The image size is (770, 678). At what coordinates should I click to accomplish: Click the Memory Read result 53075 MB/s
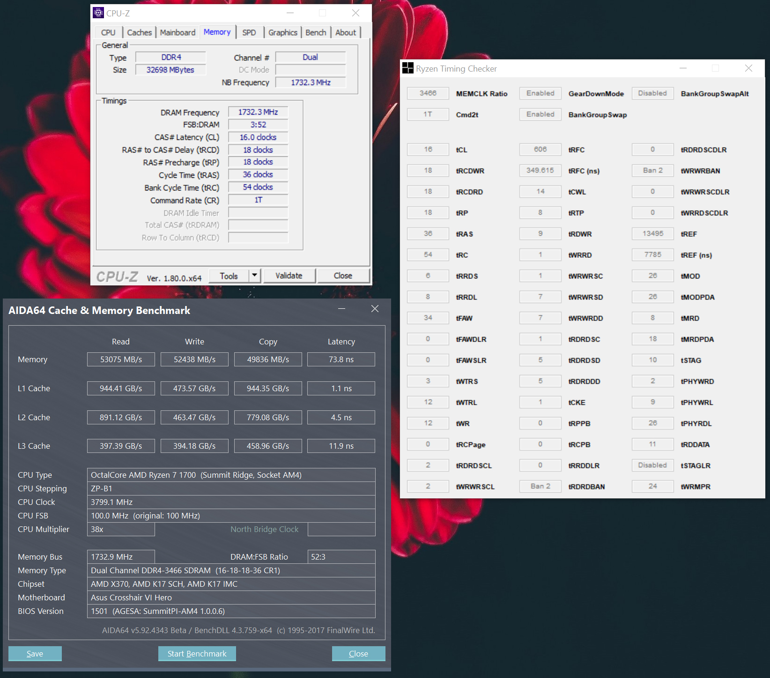pos(121,359)
